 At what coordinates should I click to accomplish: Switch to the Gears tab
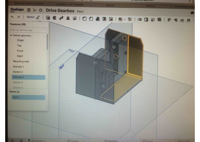click(x=148, y=141)
